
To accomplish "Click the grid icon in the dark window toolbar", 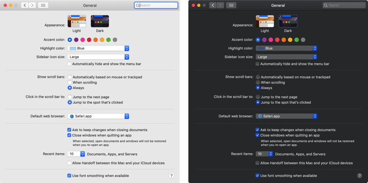I will click(x=231, y=5).
